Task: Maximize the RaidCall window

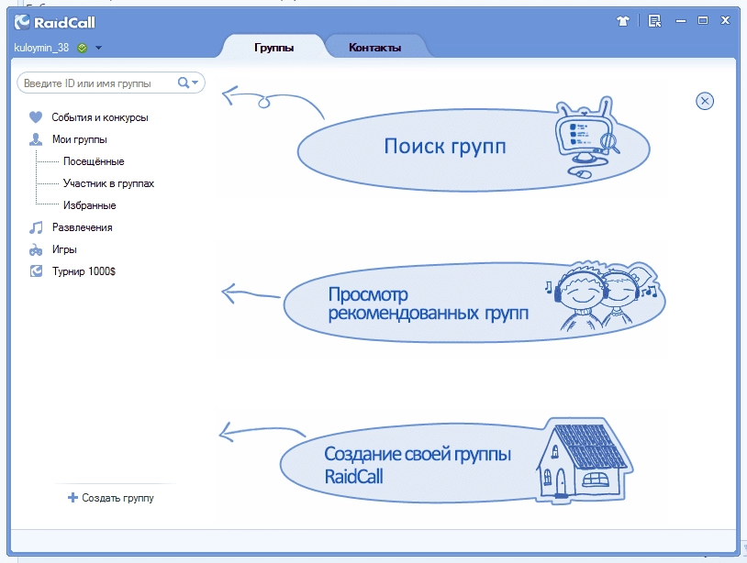Action: coord(703,20)
